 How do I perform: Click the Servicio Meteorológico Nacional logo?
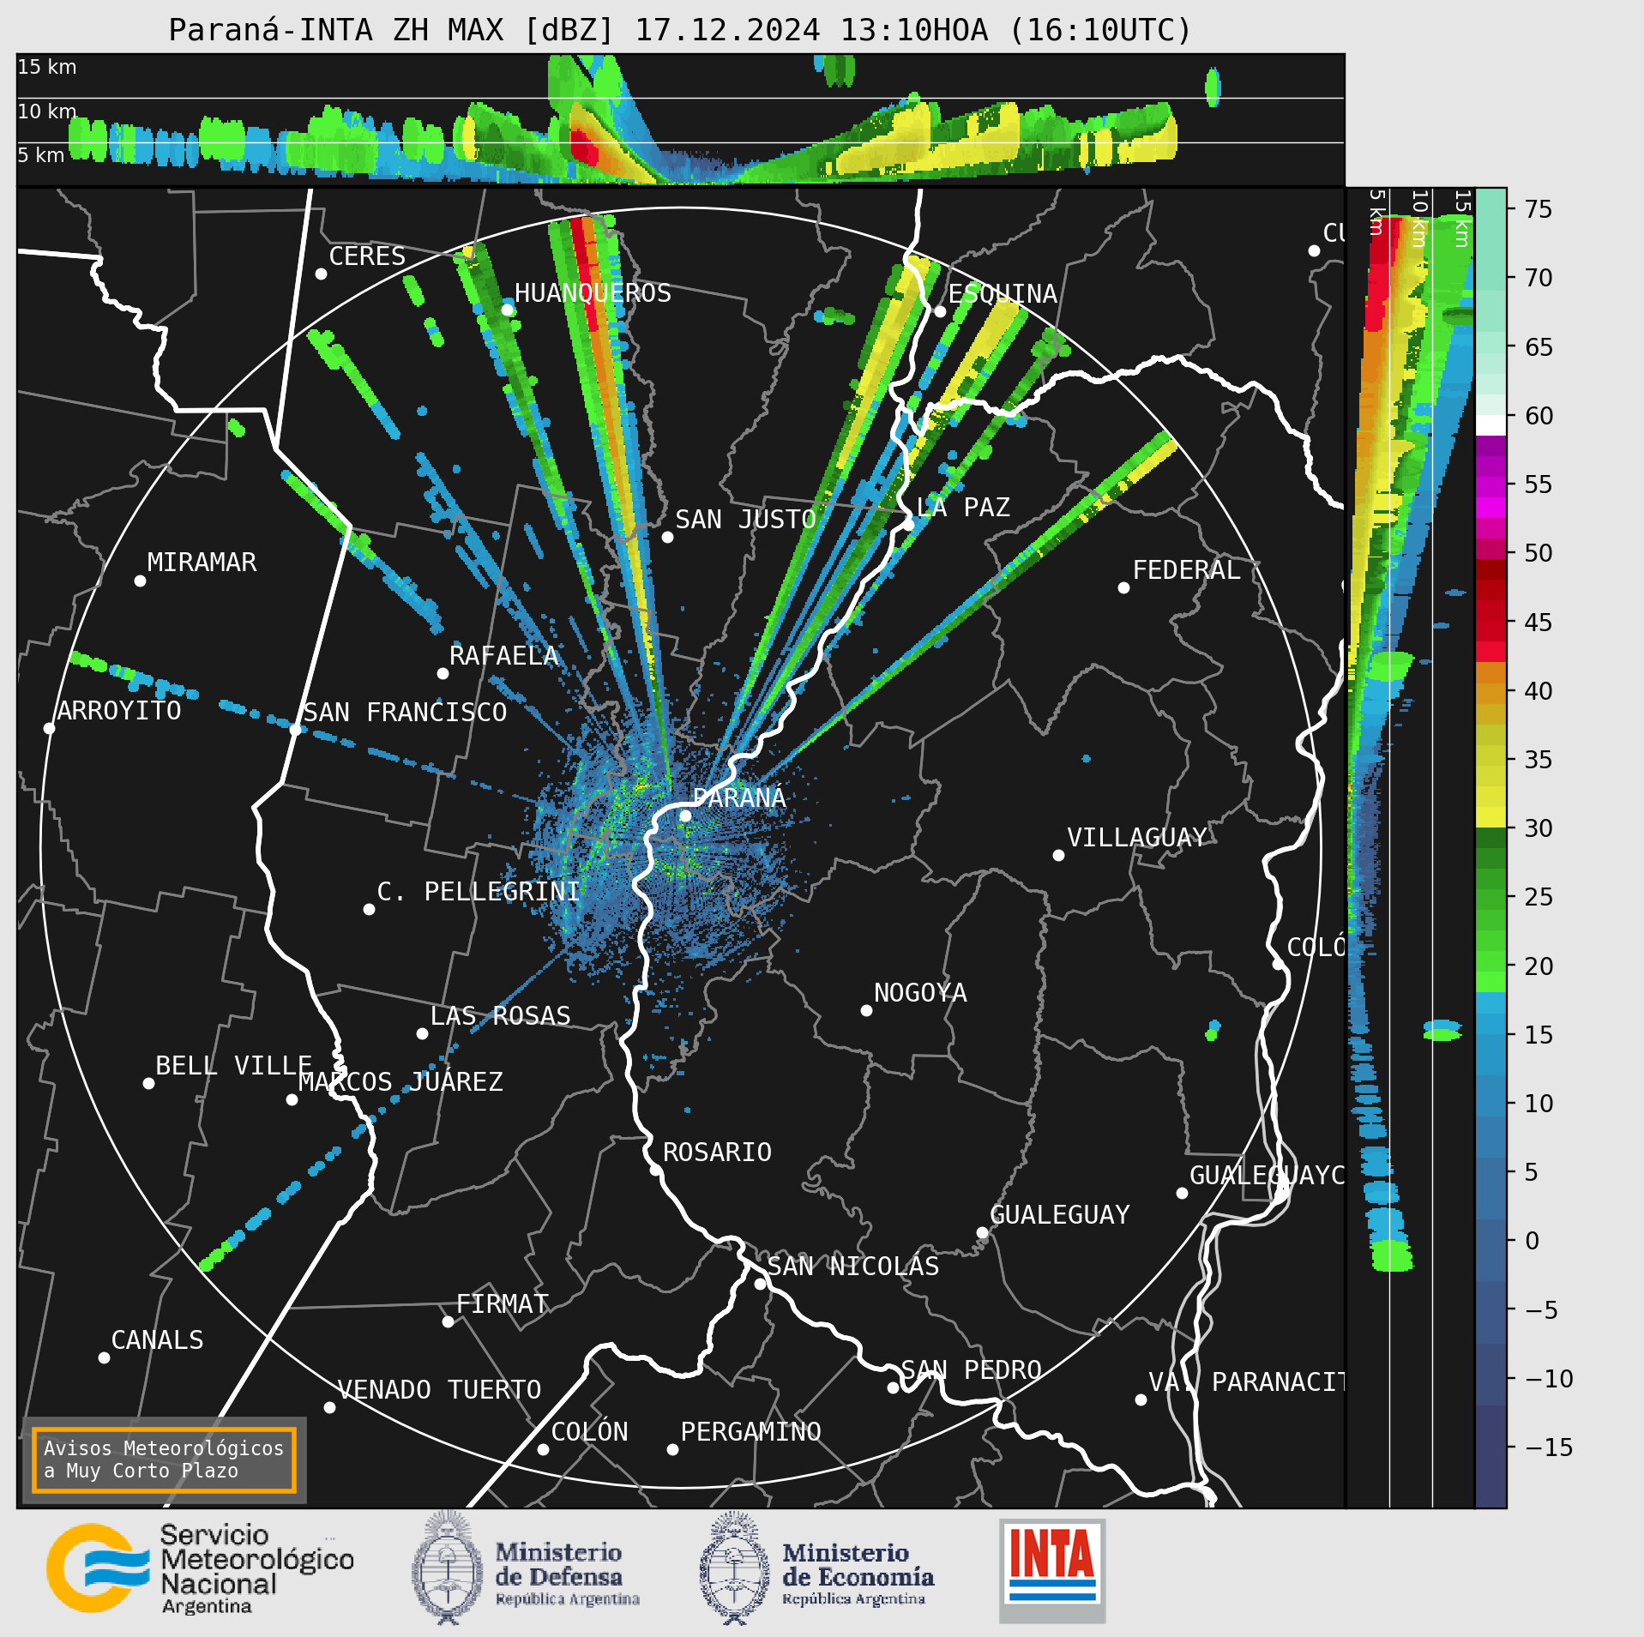[x=200, y=1569]
